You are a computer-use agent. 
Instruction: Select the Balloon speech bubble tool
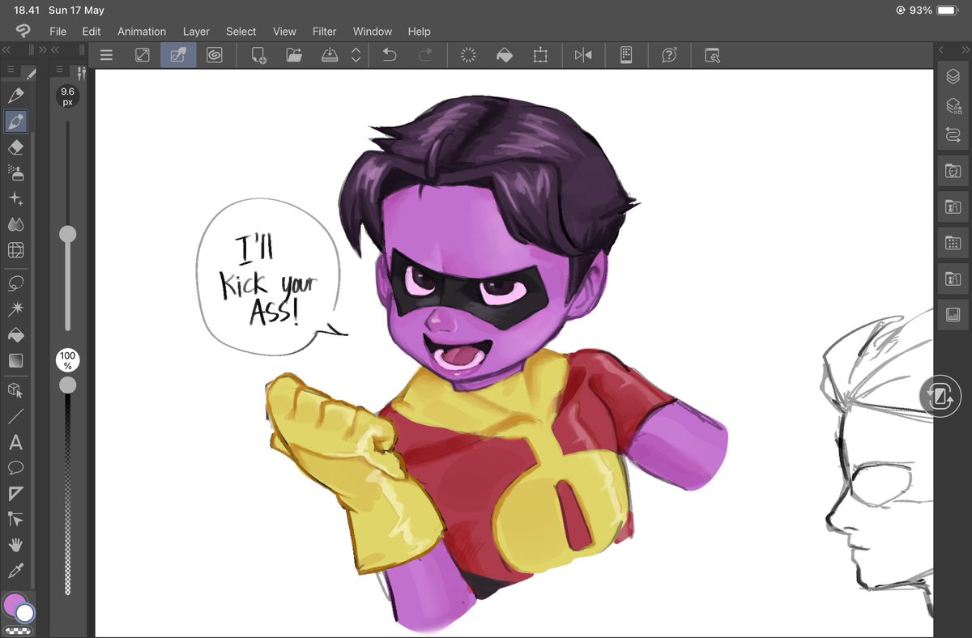point(15,468)
